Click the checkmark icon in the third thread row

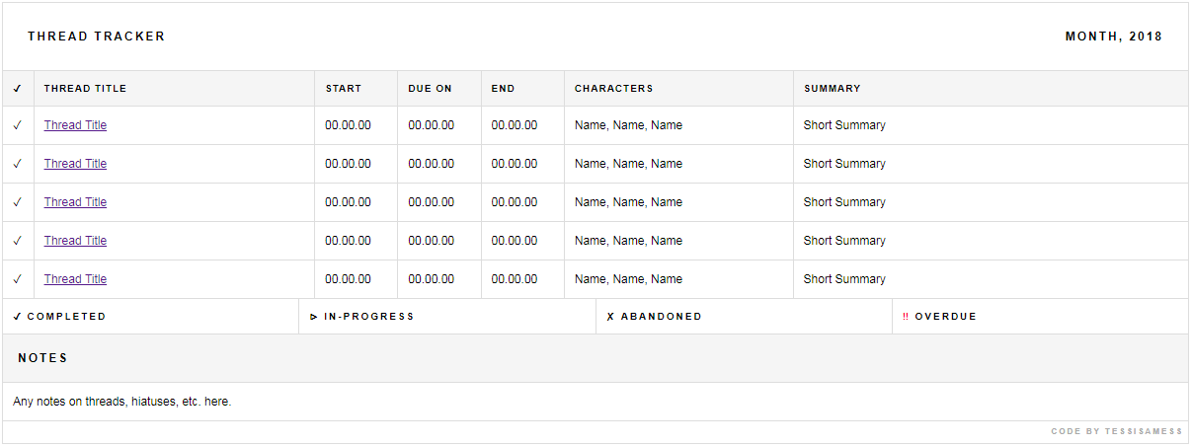[17, 202]
